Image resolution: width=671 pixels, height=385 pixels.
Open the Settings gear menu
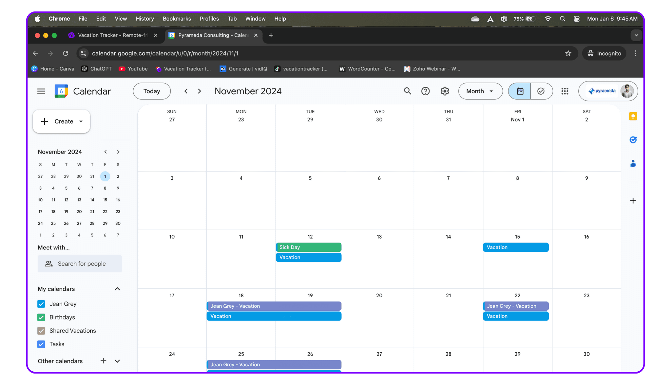click(x=445, y=91)
